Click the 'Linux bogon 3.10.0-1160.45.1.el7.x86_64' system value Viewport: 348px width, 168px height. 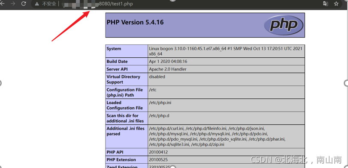coord(225,51)
